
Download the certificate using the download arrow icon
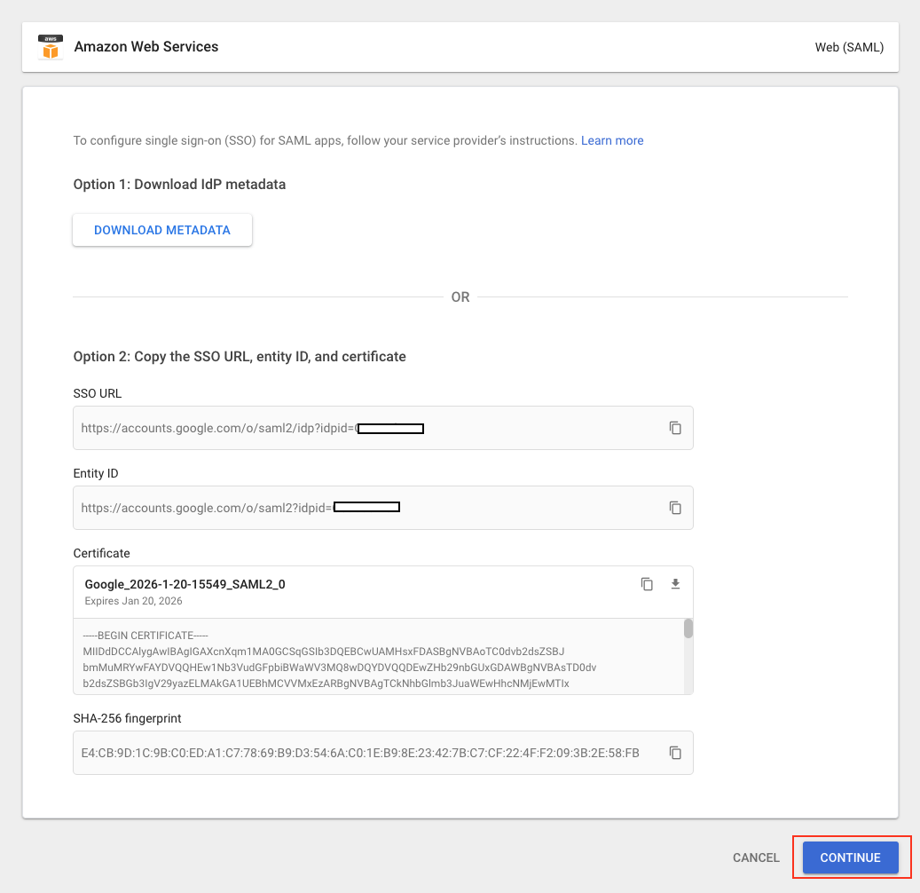pyautogui.click(x=675, y=584)
